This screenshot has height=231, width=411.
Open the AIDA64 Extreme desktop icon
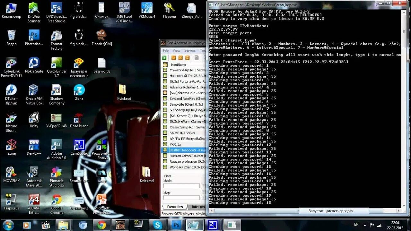pyautogui.click(x=34, y=204)
